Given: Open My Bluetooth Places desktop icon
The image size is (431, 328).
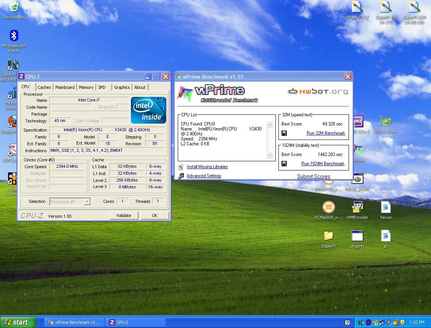Looking at the screenshot, I should [x=14, y=41].
